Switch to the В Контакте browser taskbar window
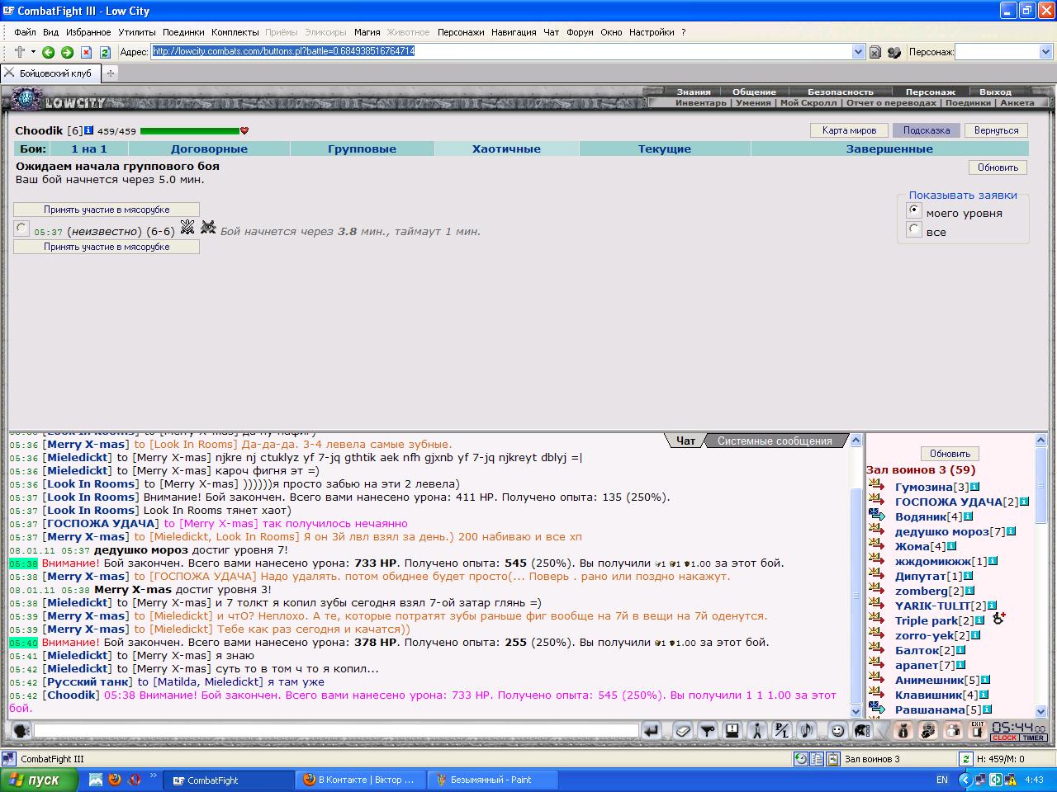 point(361,780)
